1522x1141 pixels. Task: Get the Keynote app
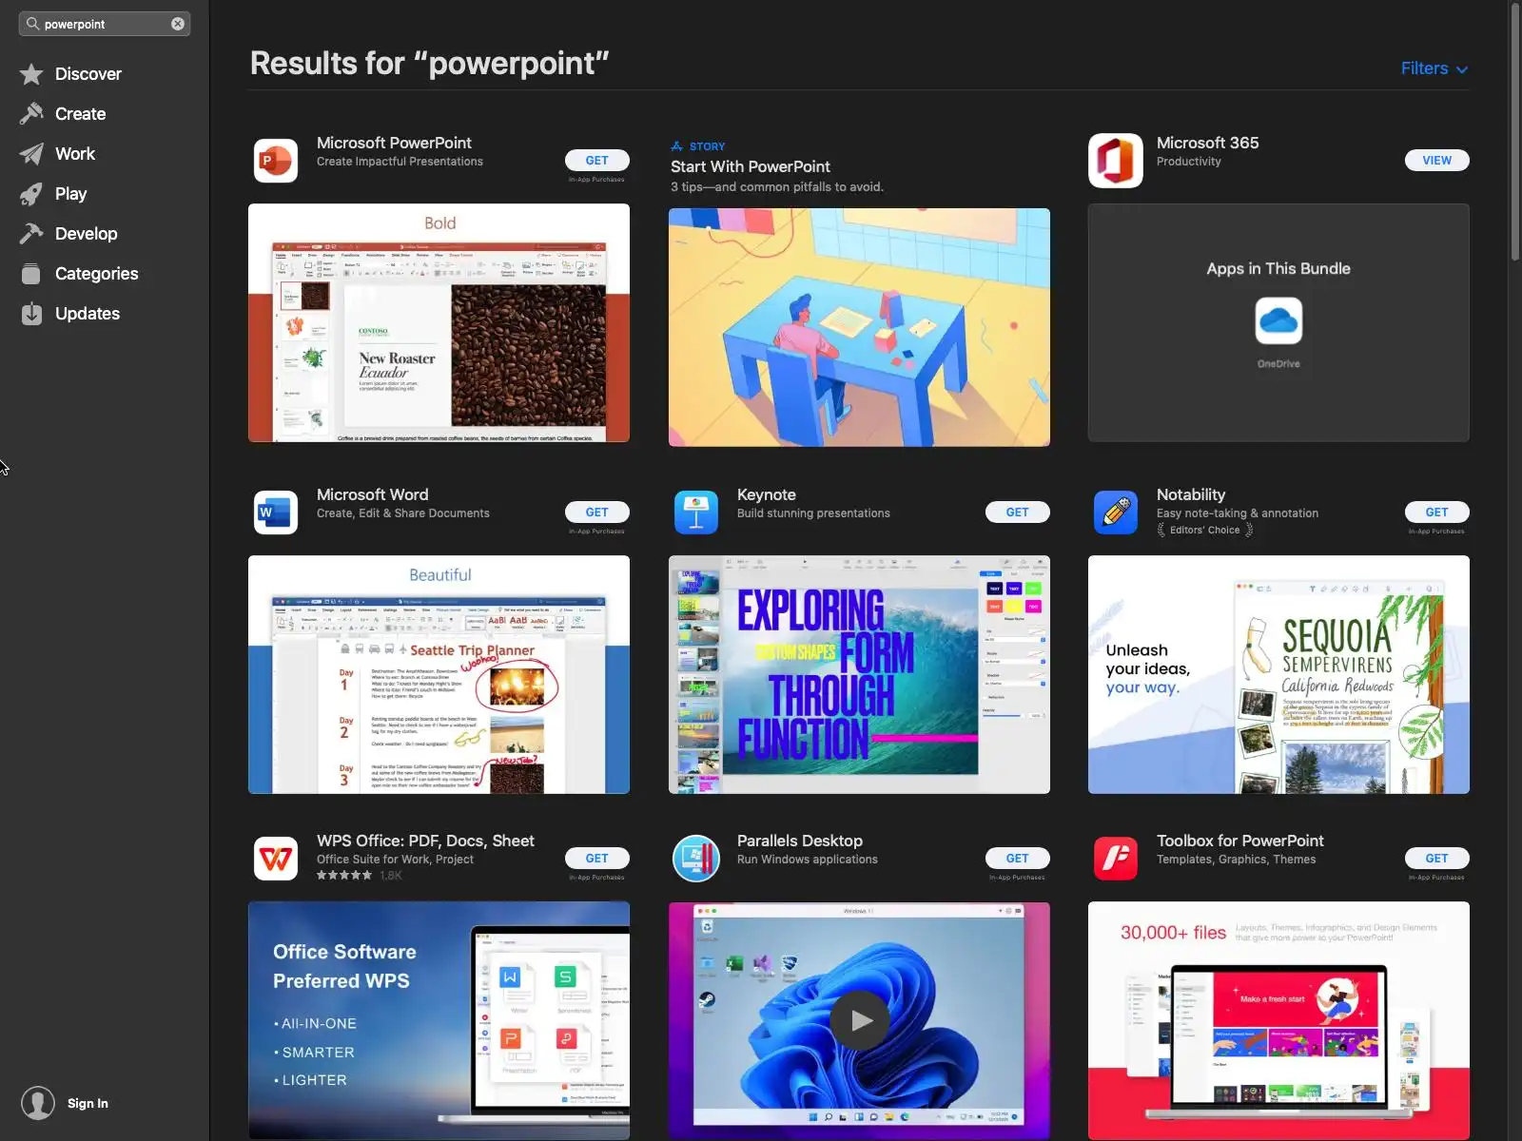1017,512
